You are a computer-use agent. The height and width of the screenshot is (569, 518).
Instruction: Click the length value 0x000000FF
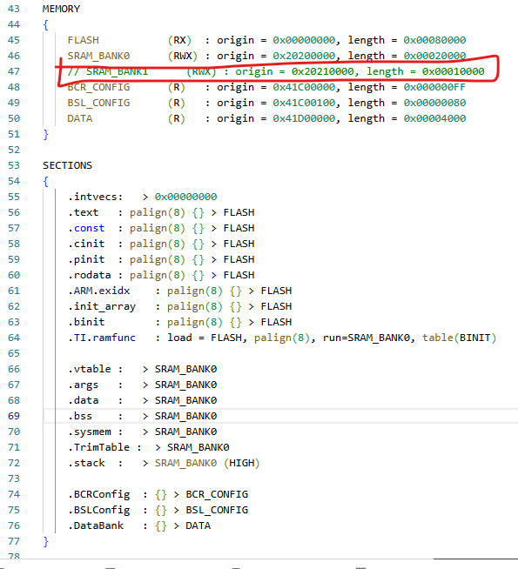point(434,87)
